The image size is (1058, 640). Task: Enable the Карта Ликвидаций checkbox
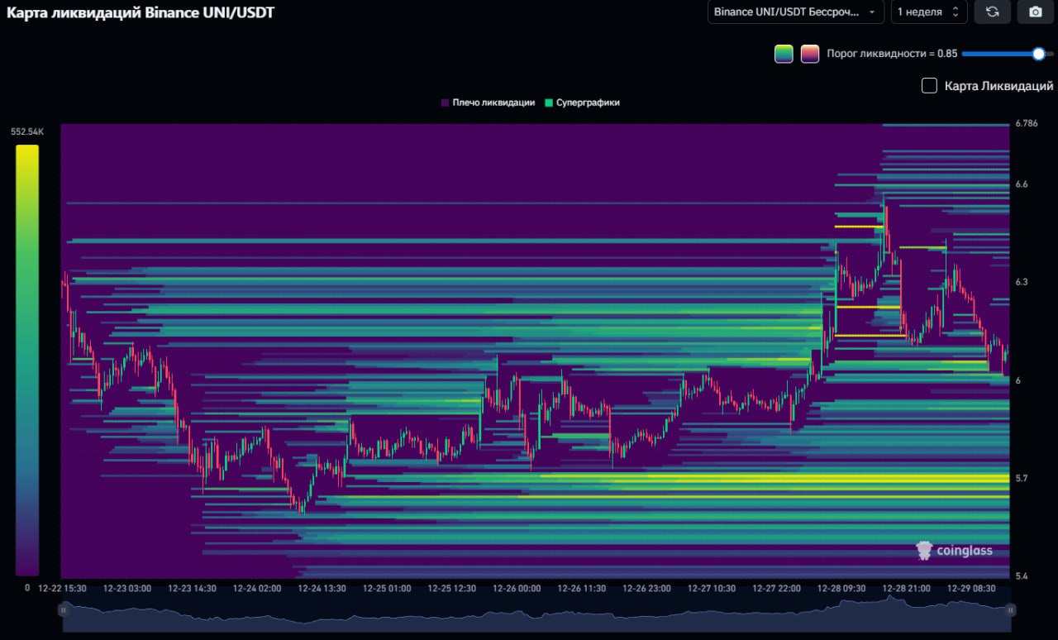click(x=929, y=86)
